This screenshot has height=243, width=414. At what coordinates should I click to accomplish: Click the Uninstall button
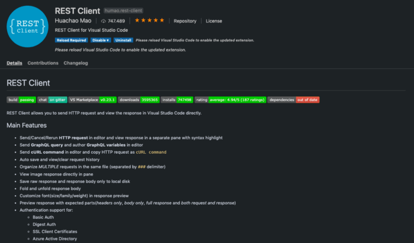click(123, 40)
